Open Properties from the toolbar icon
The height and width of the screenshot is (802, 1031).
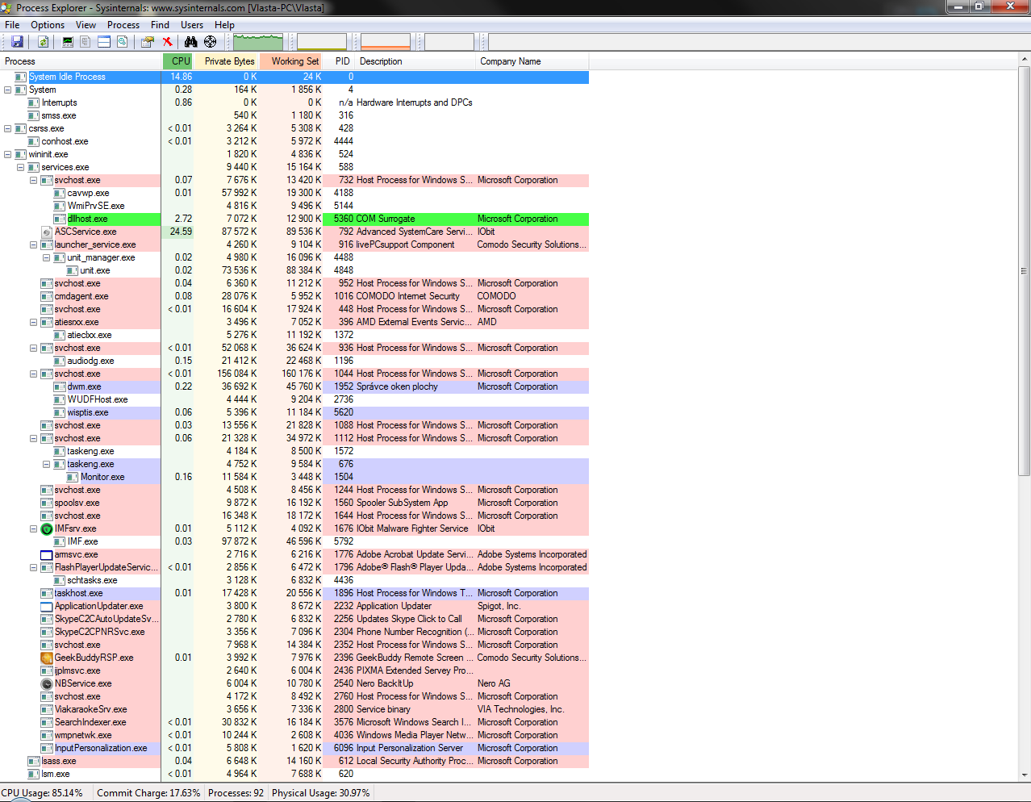148,42
